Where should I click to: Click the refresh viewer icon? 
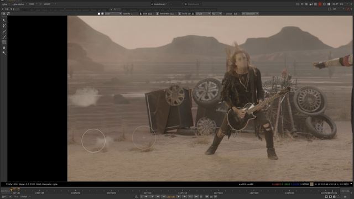pos(325,4)
